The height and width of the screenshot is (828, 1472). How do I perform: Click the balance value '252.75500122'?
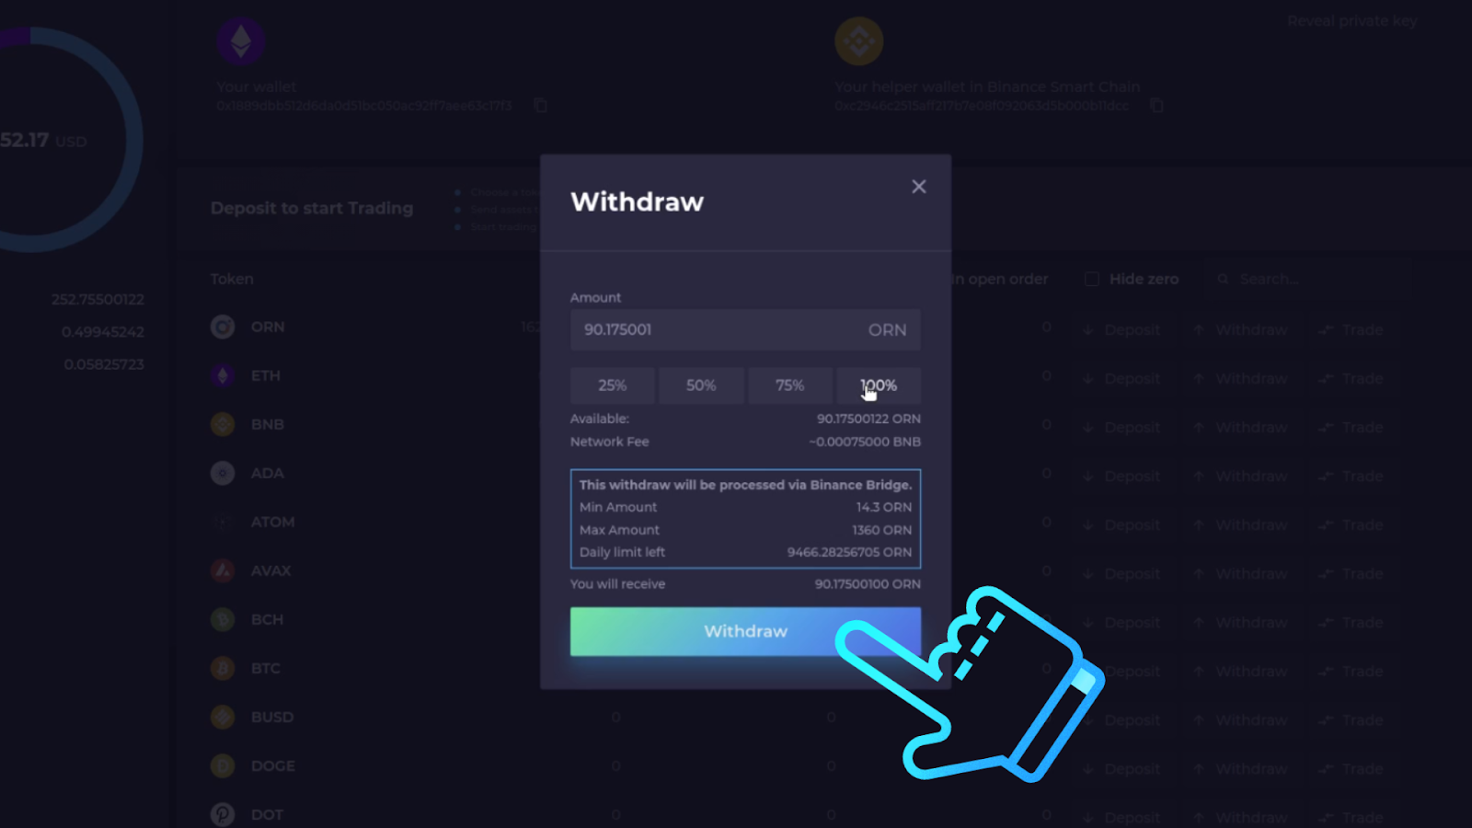click(x=98, y=299)
